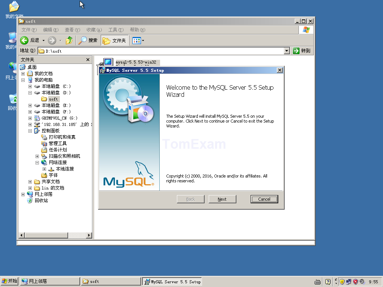Open the File (文件) menu
383x287 pixels.
pyautogui.click(x=29, y=30)
